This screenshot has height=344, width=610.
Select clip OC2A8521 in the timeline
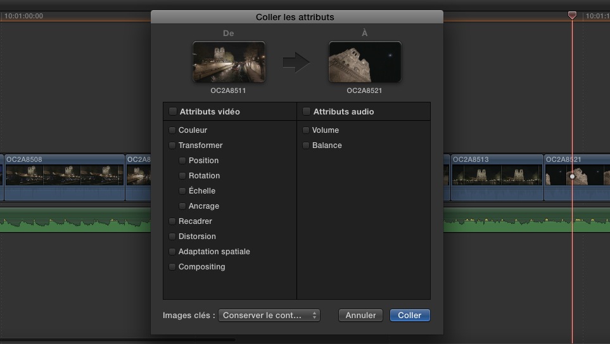[x=577, y=178]
